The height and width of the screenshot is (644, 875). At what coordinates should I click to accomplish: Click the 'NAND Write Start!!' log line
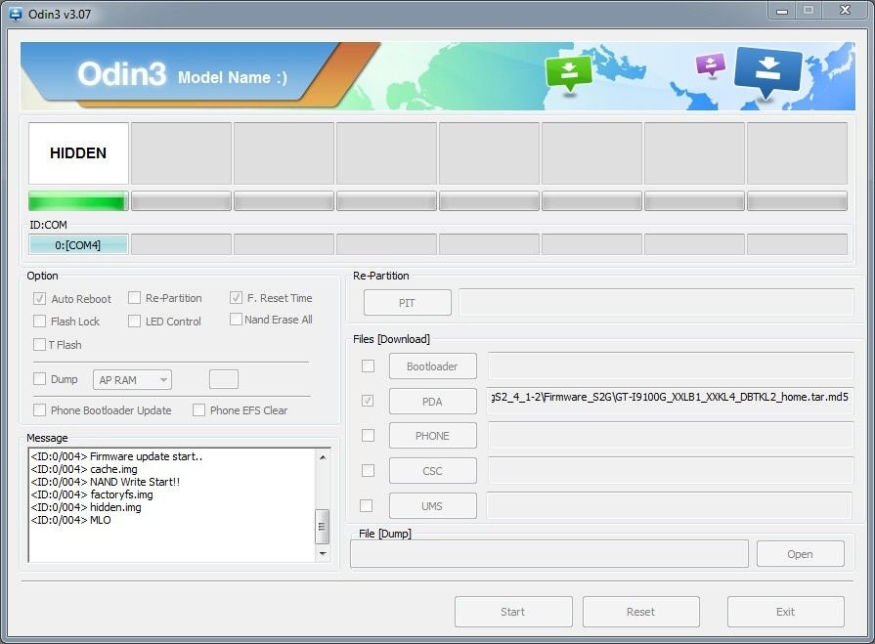(x=106, y=482)
